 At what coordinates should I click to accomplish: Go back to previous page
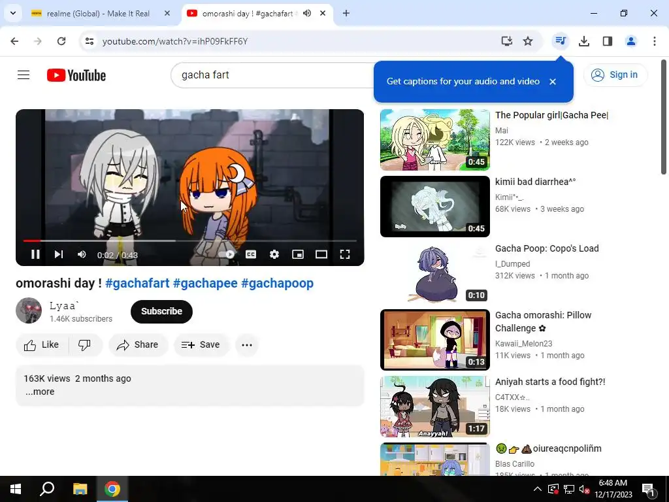pyautogui.click(x=14, y=41)
